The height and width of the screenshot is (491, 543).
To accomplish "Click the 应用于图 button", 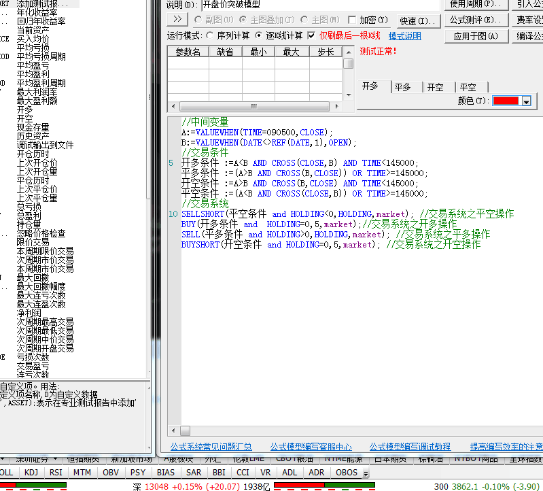I will (476, 36).
